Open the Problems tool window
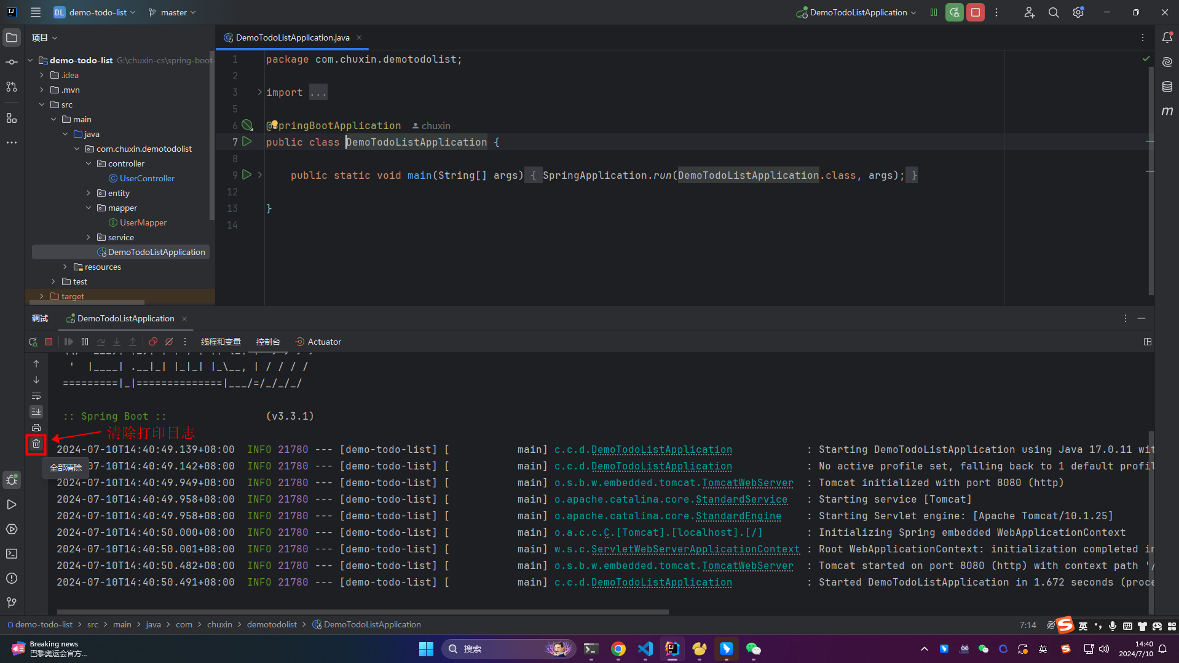 click(x=12, y=578)
